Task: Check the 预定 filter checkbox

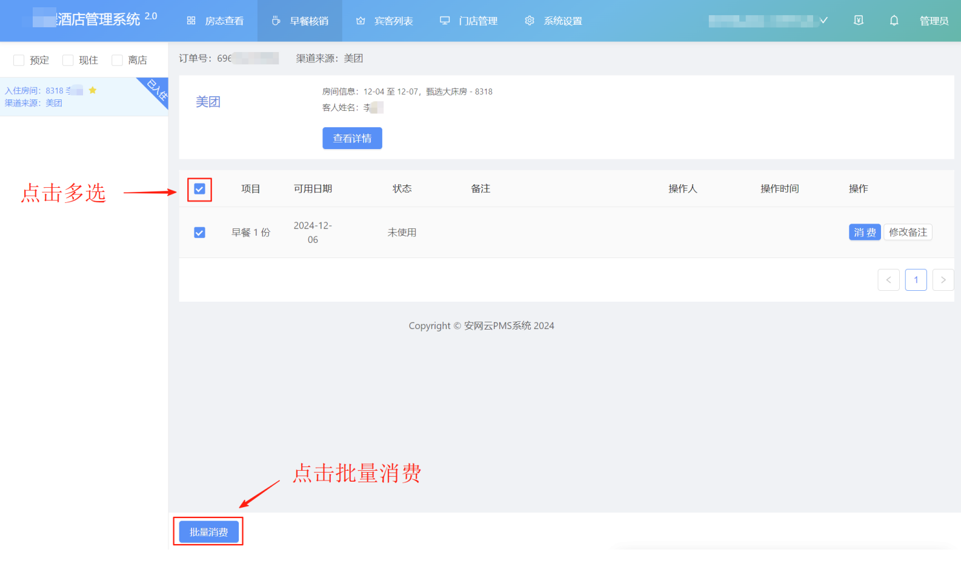Action: click(x=19, y=60)
